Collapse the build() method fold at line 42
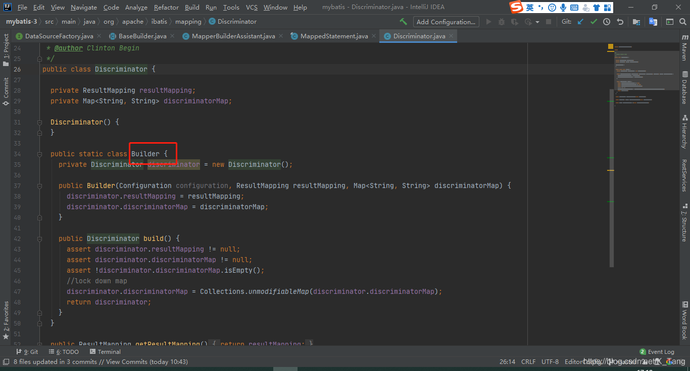Screen dimensions: 690x371 [39, 238]
